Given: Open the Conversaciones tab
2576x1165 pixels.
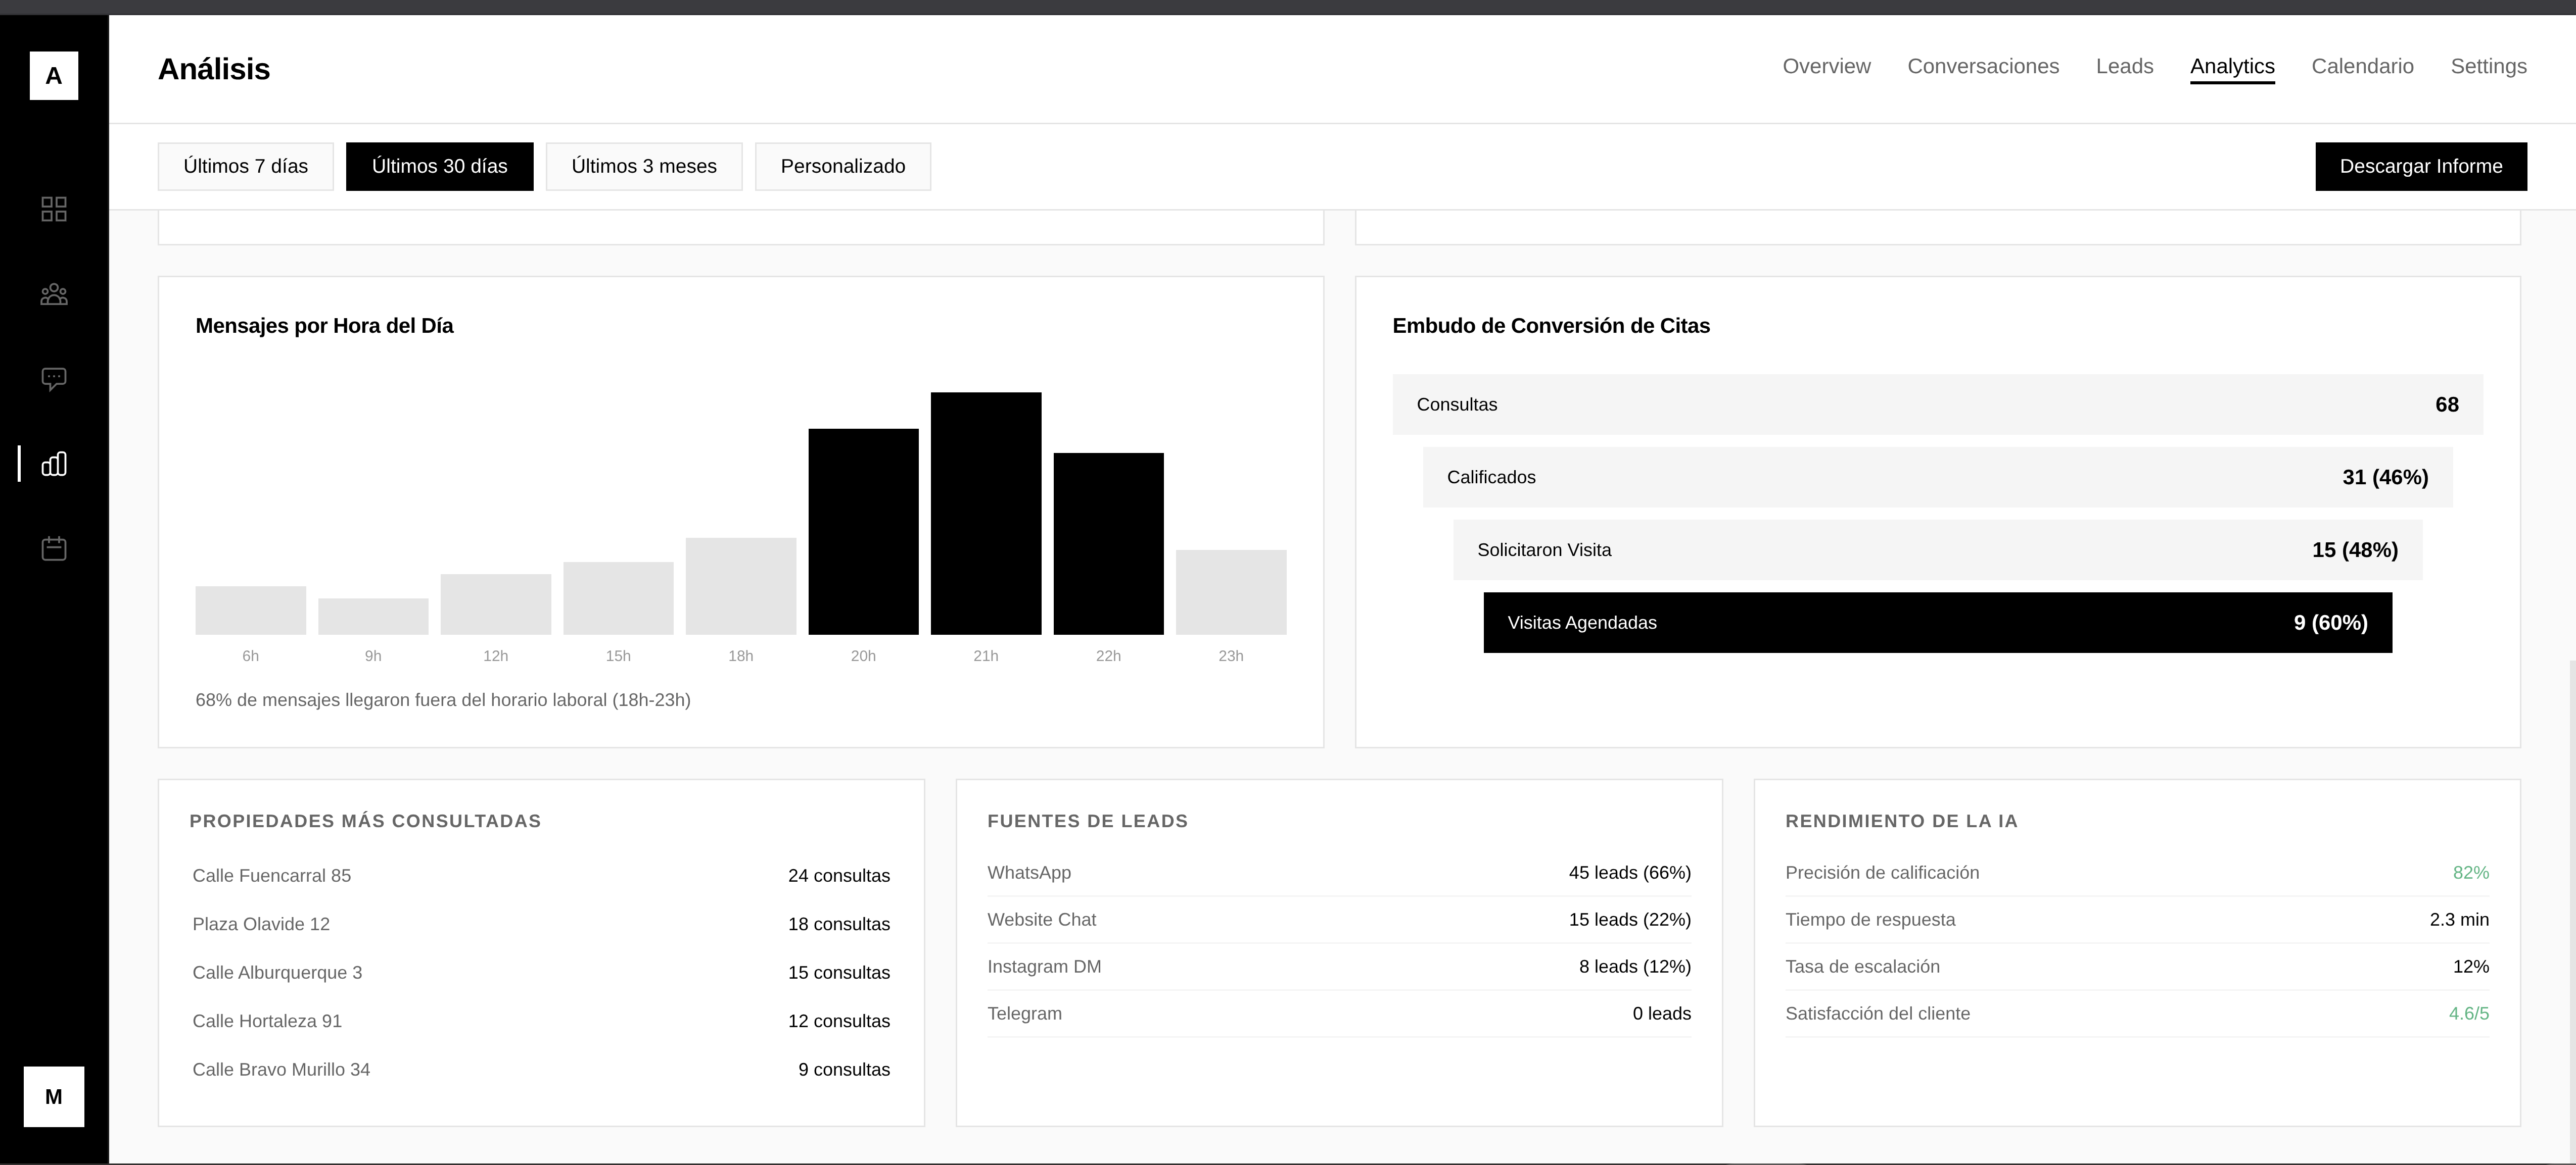Looking at the screenshot, I should pos(1983,66).
